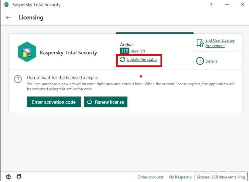Screen dimensions: 249x182
Task: Open settings with the gear icon
Action: point(8,177)
